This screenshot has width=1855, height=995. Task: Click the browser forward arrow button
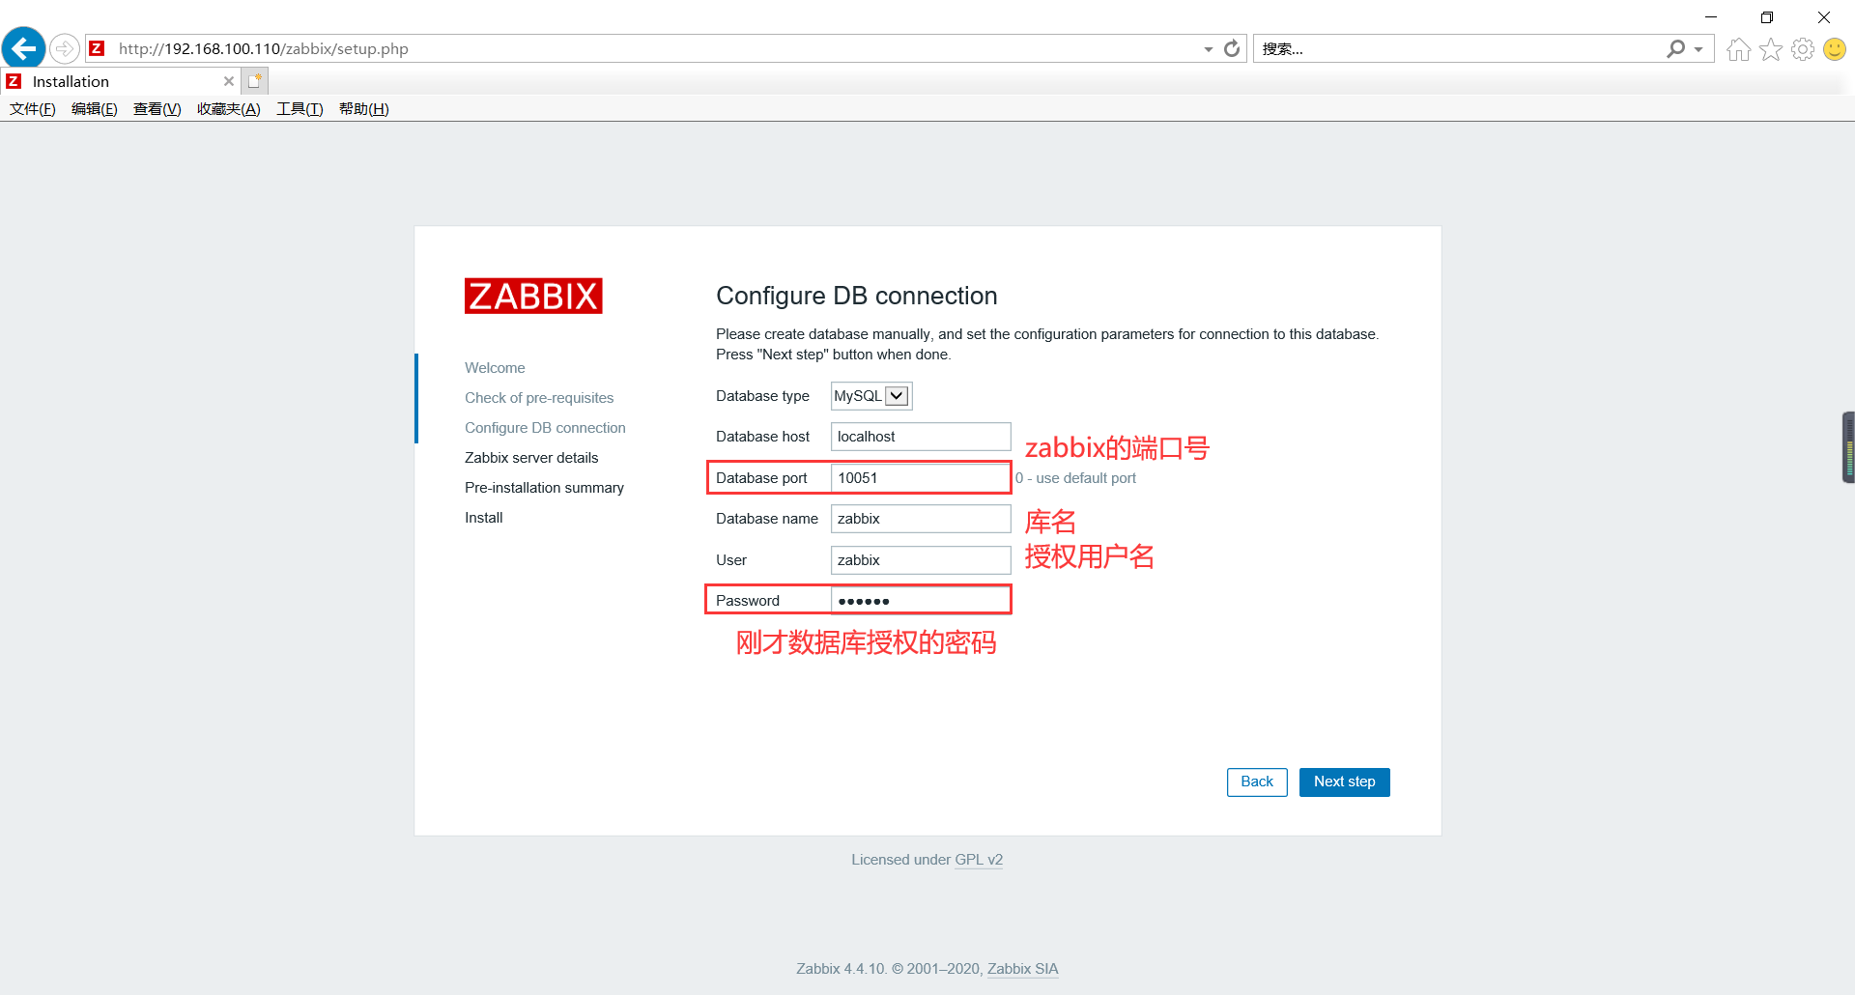[64, 48]
